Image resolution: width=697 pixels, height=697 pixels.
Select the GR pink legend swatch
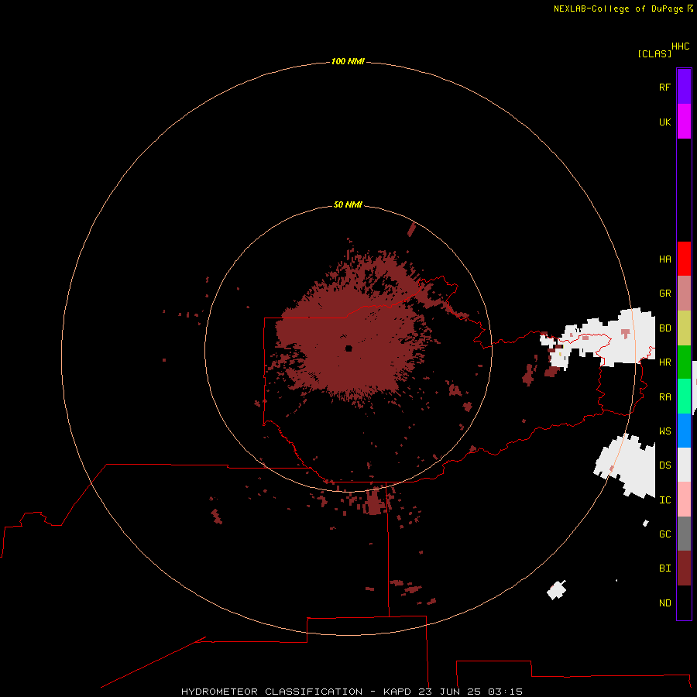(684, 293)
